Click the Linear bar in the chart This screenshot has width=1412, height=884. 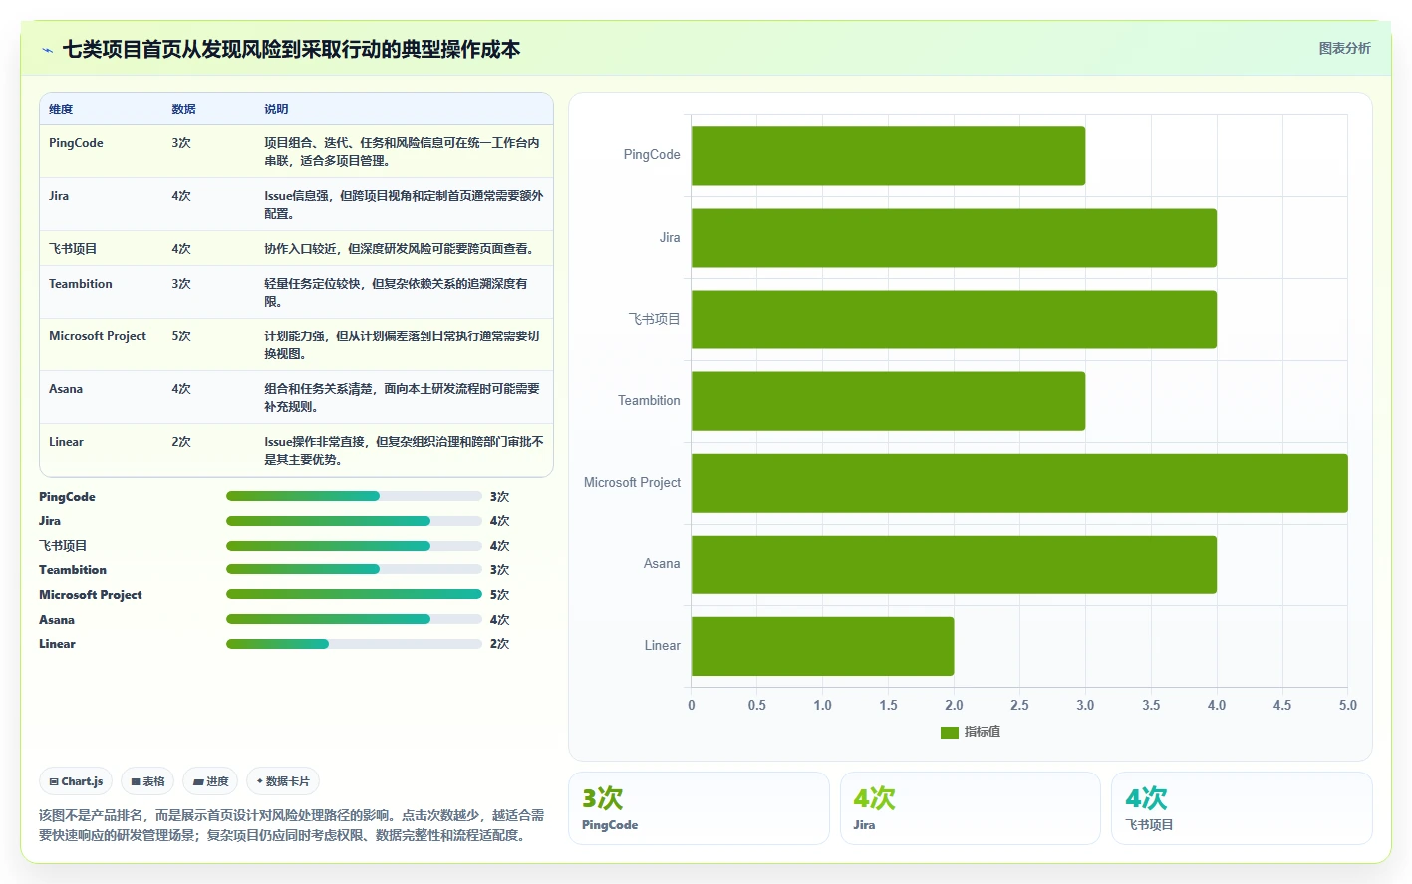822,646
